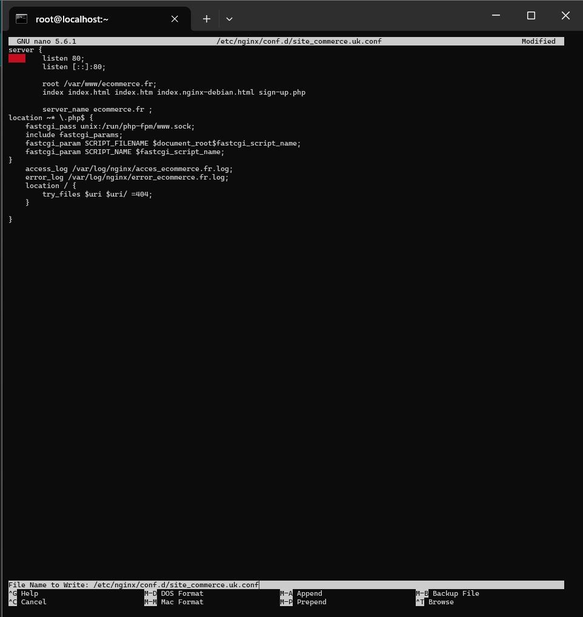Click the M-B Backup File option
This screenshot has height=617, width=583.
[447, 593]
